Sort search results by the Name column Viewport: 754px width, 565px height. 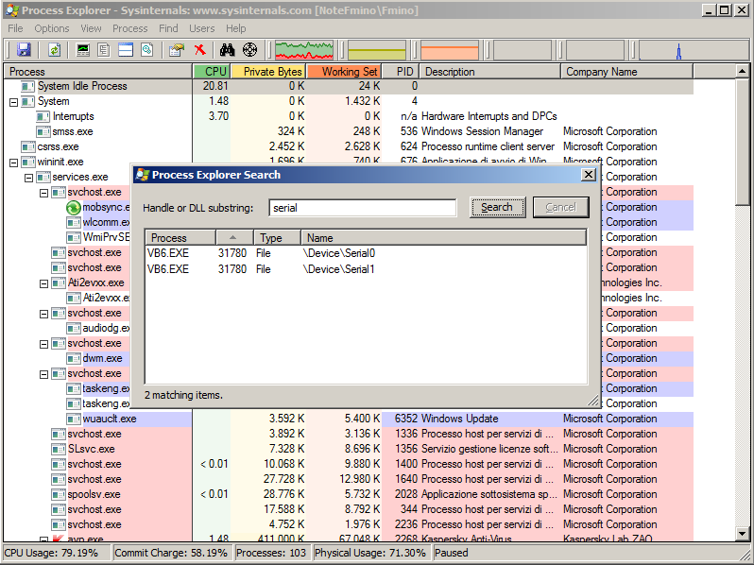point(443,237)
